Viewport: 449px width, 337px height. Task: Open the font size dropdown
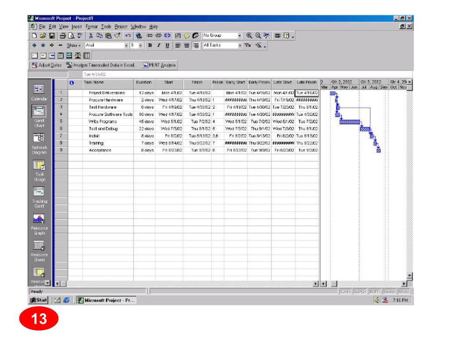(141, 45)
